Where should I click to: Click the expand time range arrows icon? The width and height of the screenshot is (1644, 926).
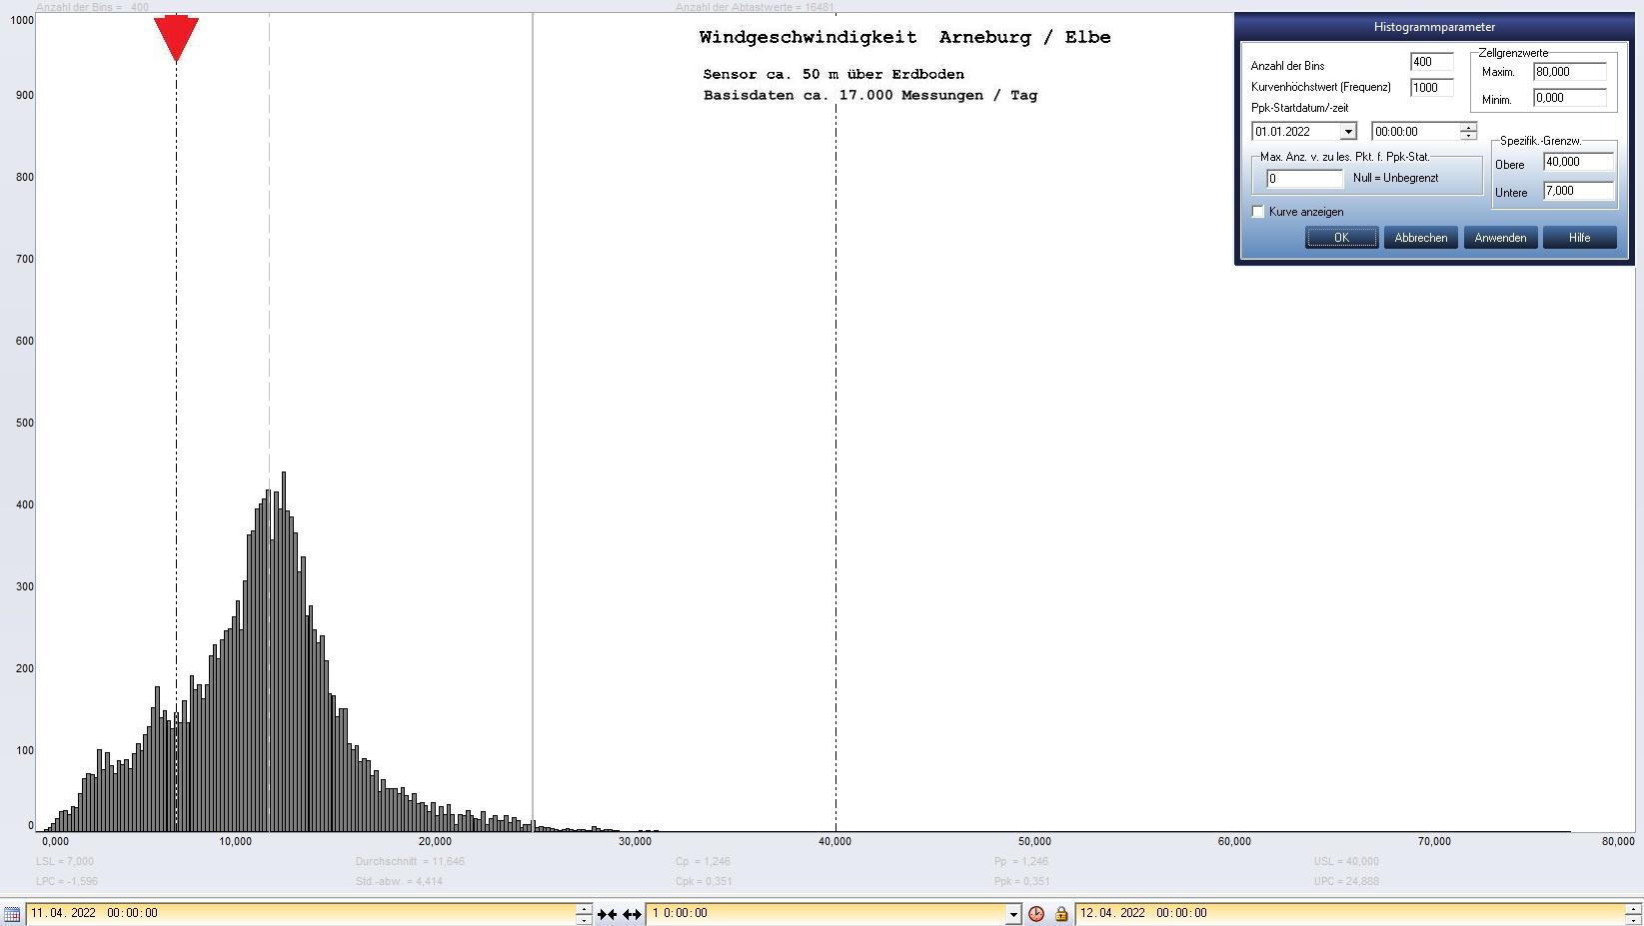632,914
